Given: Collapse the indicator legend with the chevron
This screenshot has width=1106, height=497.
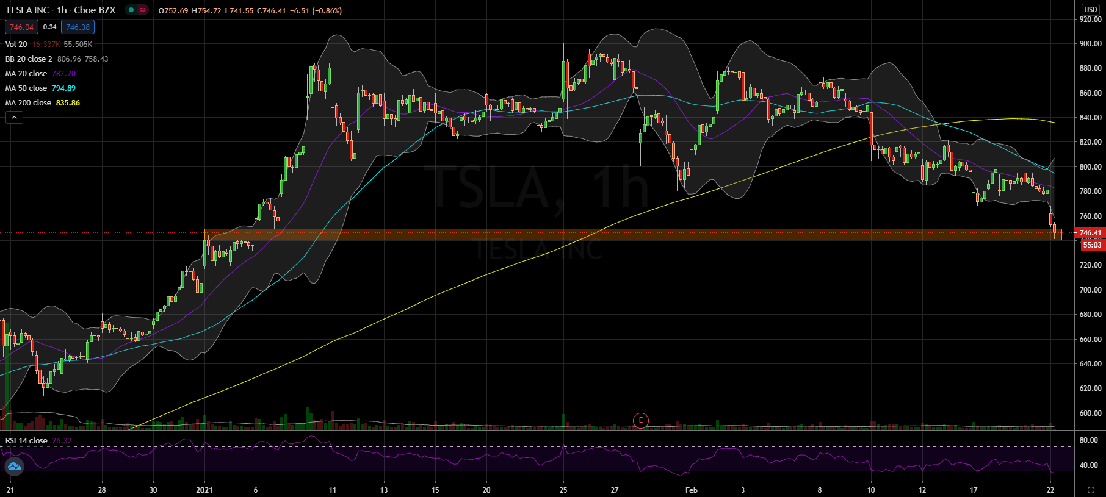Looking at the screenshot, I should click(14, 118).
